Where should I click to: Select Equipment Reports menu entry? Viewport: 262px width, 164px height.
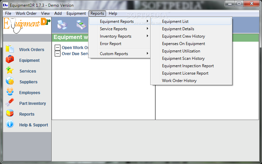tap(120, 21)
